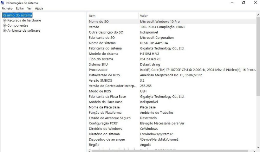Image resolution: width=260 pixels, height=152 pixels.
Task: Maximize or restore the window
Action: 244,3
